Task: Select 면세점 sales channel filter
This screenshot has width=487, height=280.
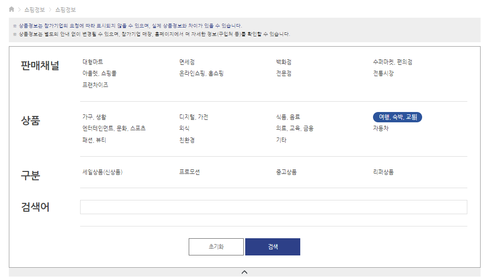Action: 187,62
